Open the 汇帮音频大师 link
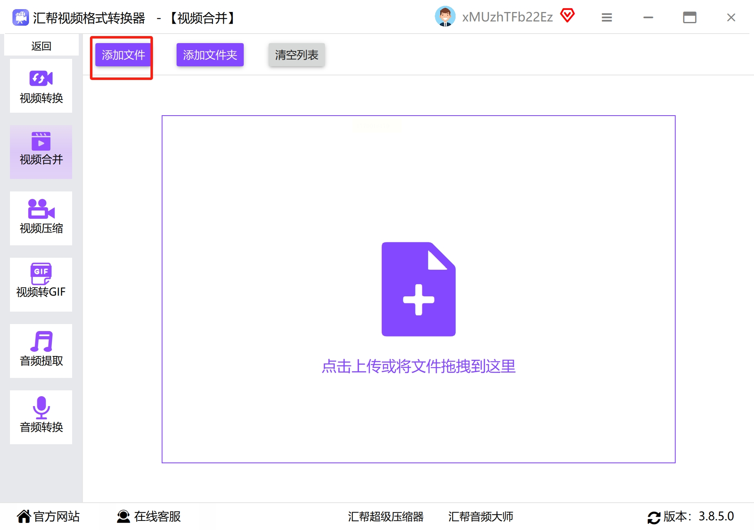 [480, 516]
